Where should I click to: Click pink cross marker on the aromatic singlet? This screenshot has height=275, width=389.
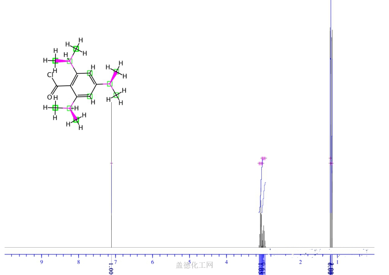pos(111,163)
